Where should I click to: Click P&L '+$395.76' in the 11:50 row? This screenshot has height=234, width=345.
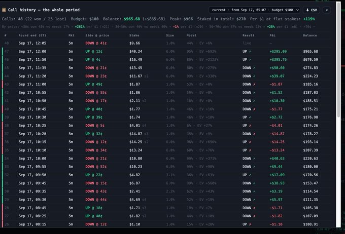[x=278, y=60]
